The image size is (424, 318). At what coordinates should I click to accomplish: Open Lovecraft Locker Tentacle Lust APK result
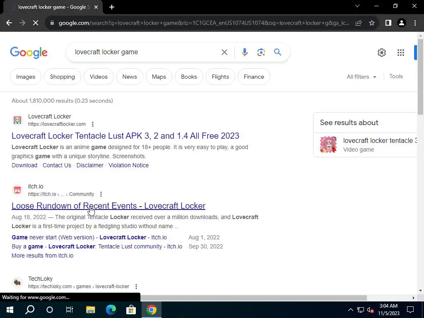(x=125, y=136)
